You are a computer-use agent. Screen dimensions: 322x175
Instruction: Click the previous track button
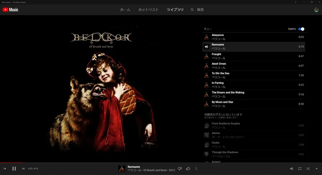5,169
